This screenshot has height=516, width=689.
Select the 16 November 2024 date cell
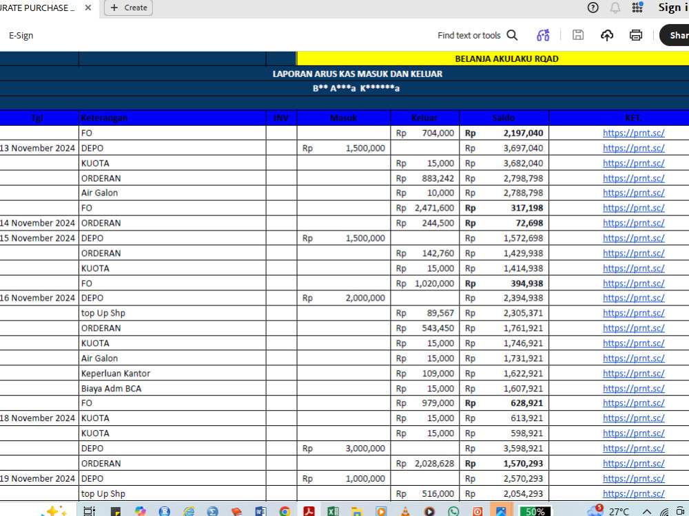point(39,298)
